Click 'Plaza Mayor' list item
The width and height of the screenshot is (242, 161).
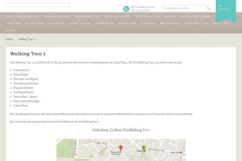point(21,74)
